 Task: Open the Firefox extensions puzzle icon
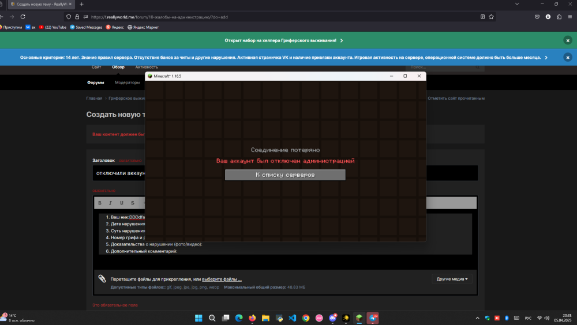tap(559, 17)
